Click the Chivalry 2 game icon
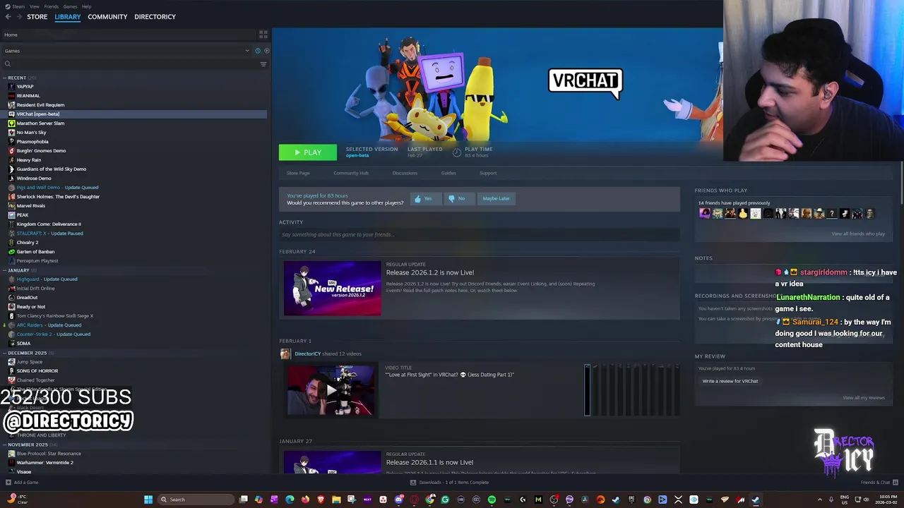 pos(11,242)
